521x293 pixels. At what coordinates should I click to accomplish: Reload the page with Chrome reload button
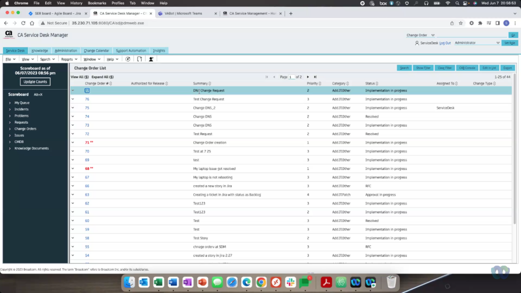(23, 23)
